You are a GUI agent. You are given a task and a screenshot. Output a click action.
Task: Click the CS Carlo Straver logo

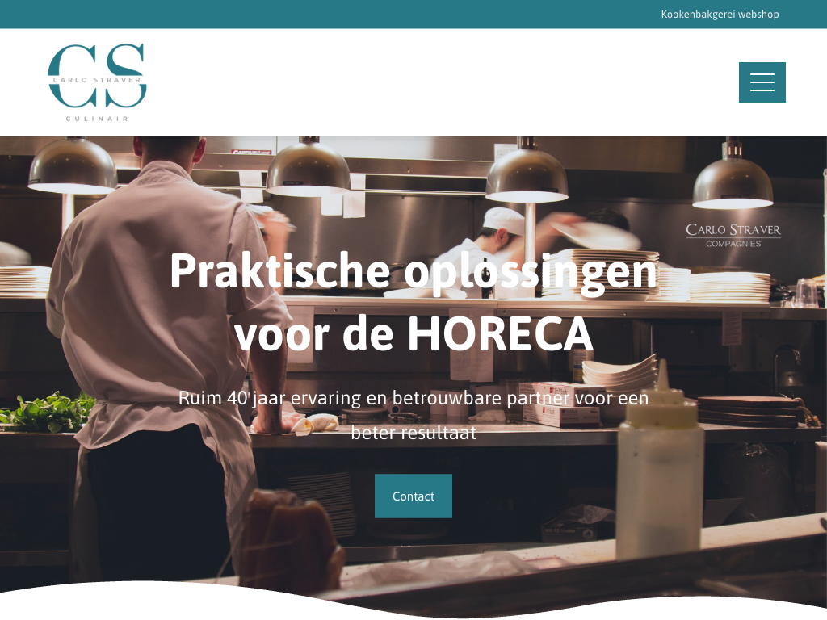[97, 82]
